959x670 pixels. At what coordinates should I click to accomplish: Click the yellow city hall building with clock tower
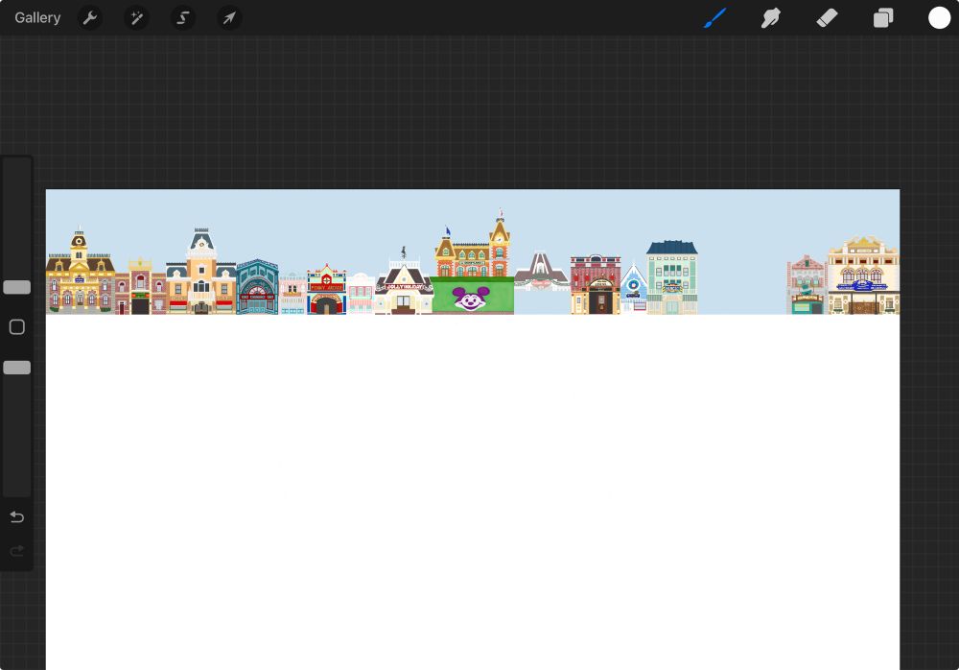click(x=81, y=272)
